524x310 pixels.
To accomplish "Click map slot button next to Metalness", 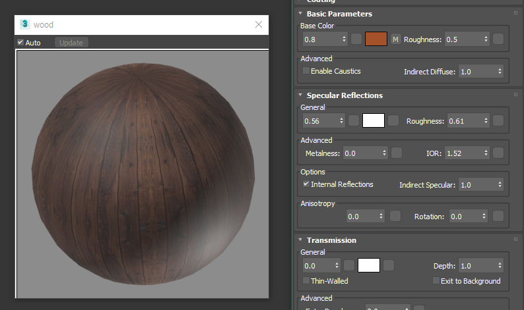I will point(397,153).
